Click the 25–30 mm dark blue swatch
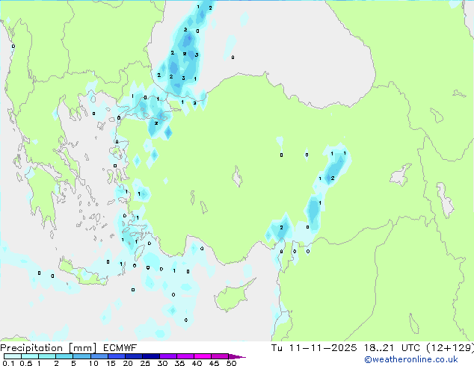Image resolution: width=474 pixels, height=366 pixels. [150, 356]
